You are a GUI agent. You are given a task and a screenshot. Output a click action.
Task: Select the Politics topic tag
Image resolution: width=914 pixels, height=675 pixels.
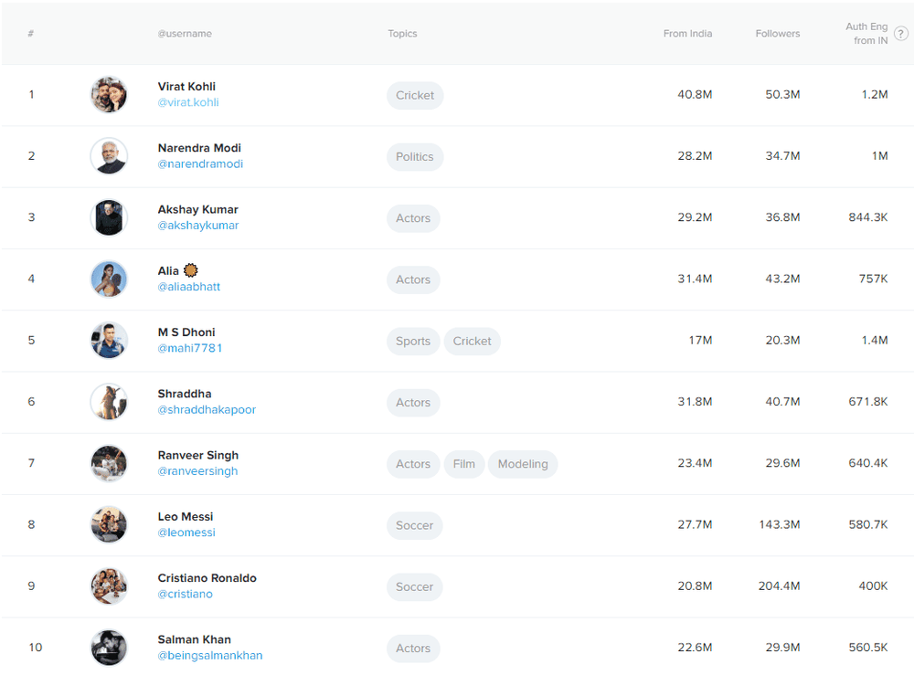(x=415, y=157)
